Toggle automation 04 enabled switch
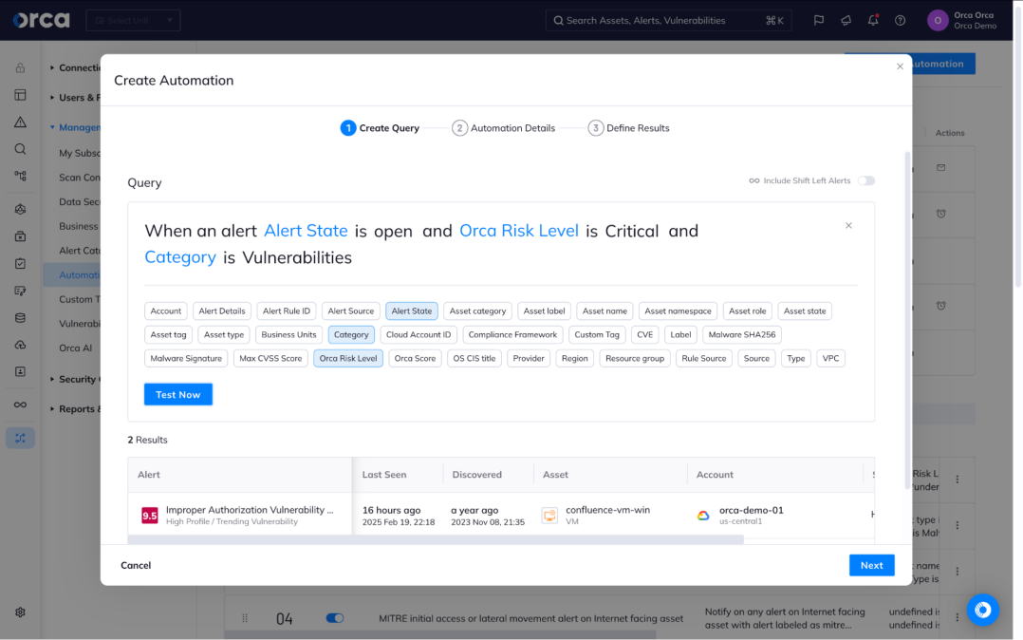1023x640 pixels. coord(335,618)
